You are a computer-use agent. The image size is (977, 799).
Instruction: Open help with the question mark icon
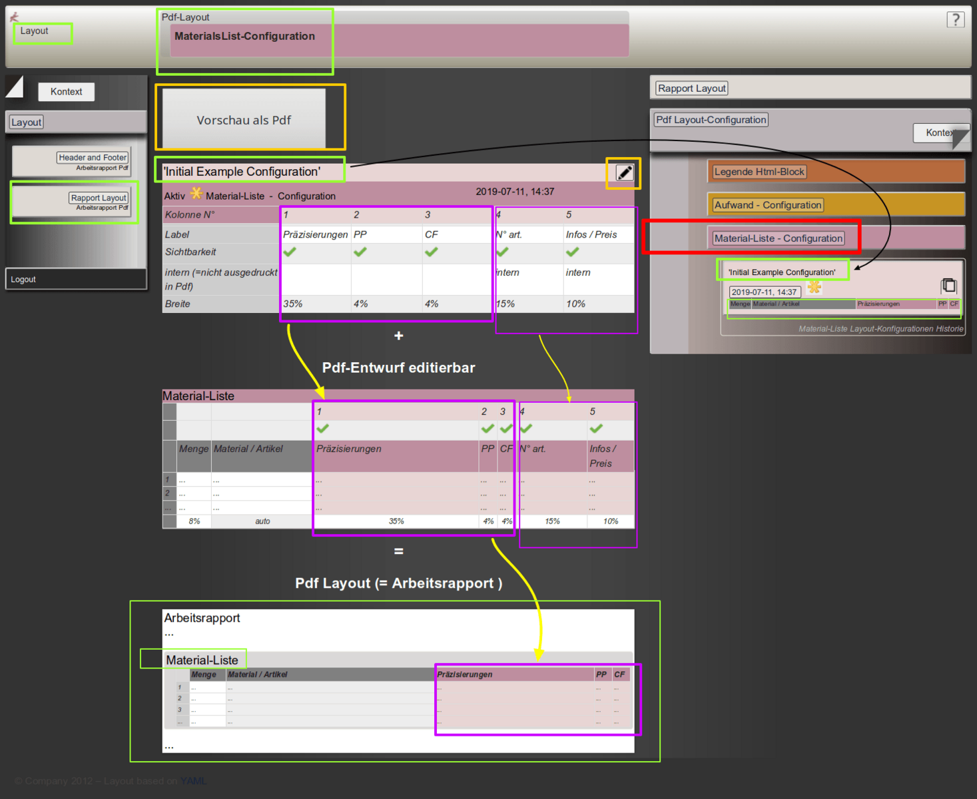point(955,20)
